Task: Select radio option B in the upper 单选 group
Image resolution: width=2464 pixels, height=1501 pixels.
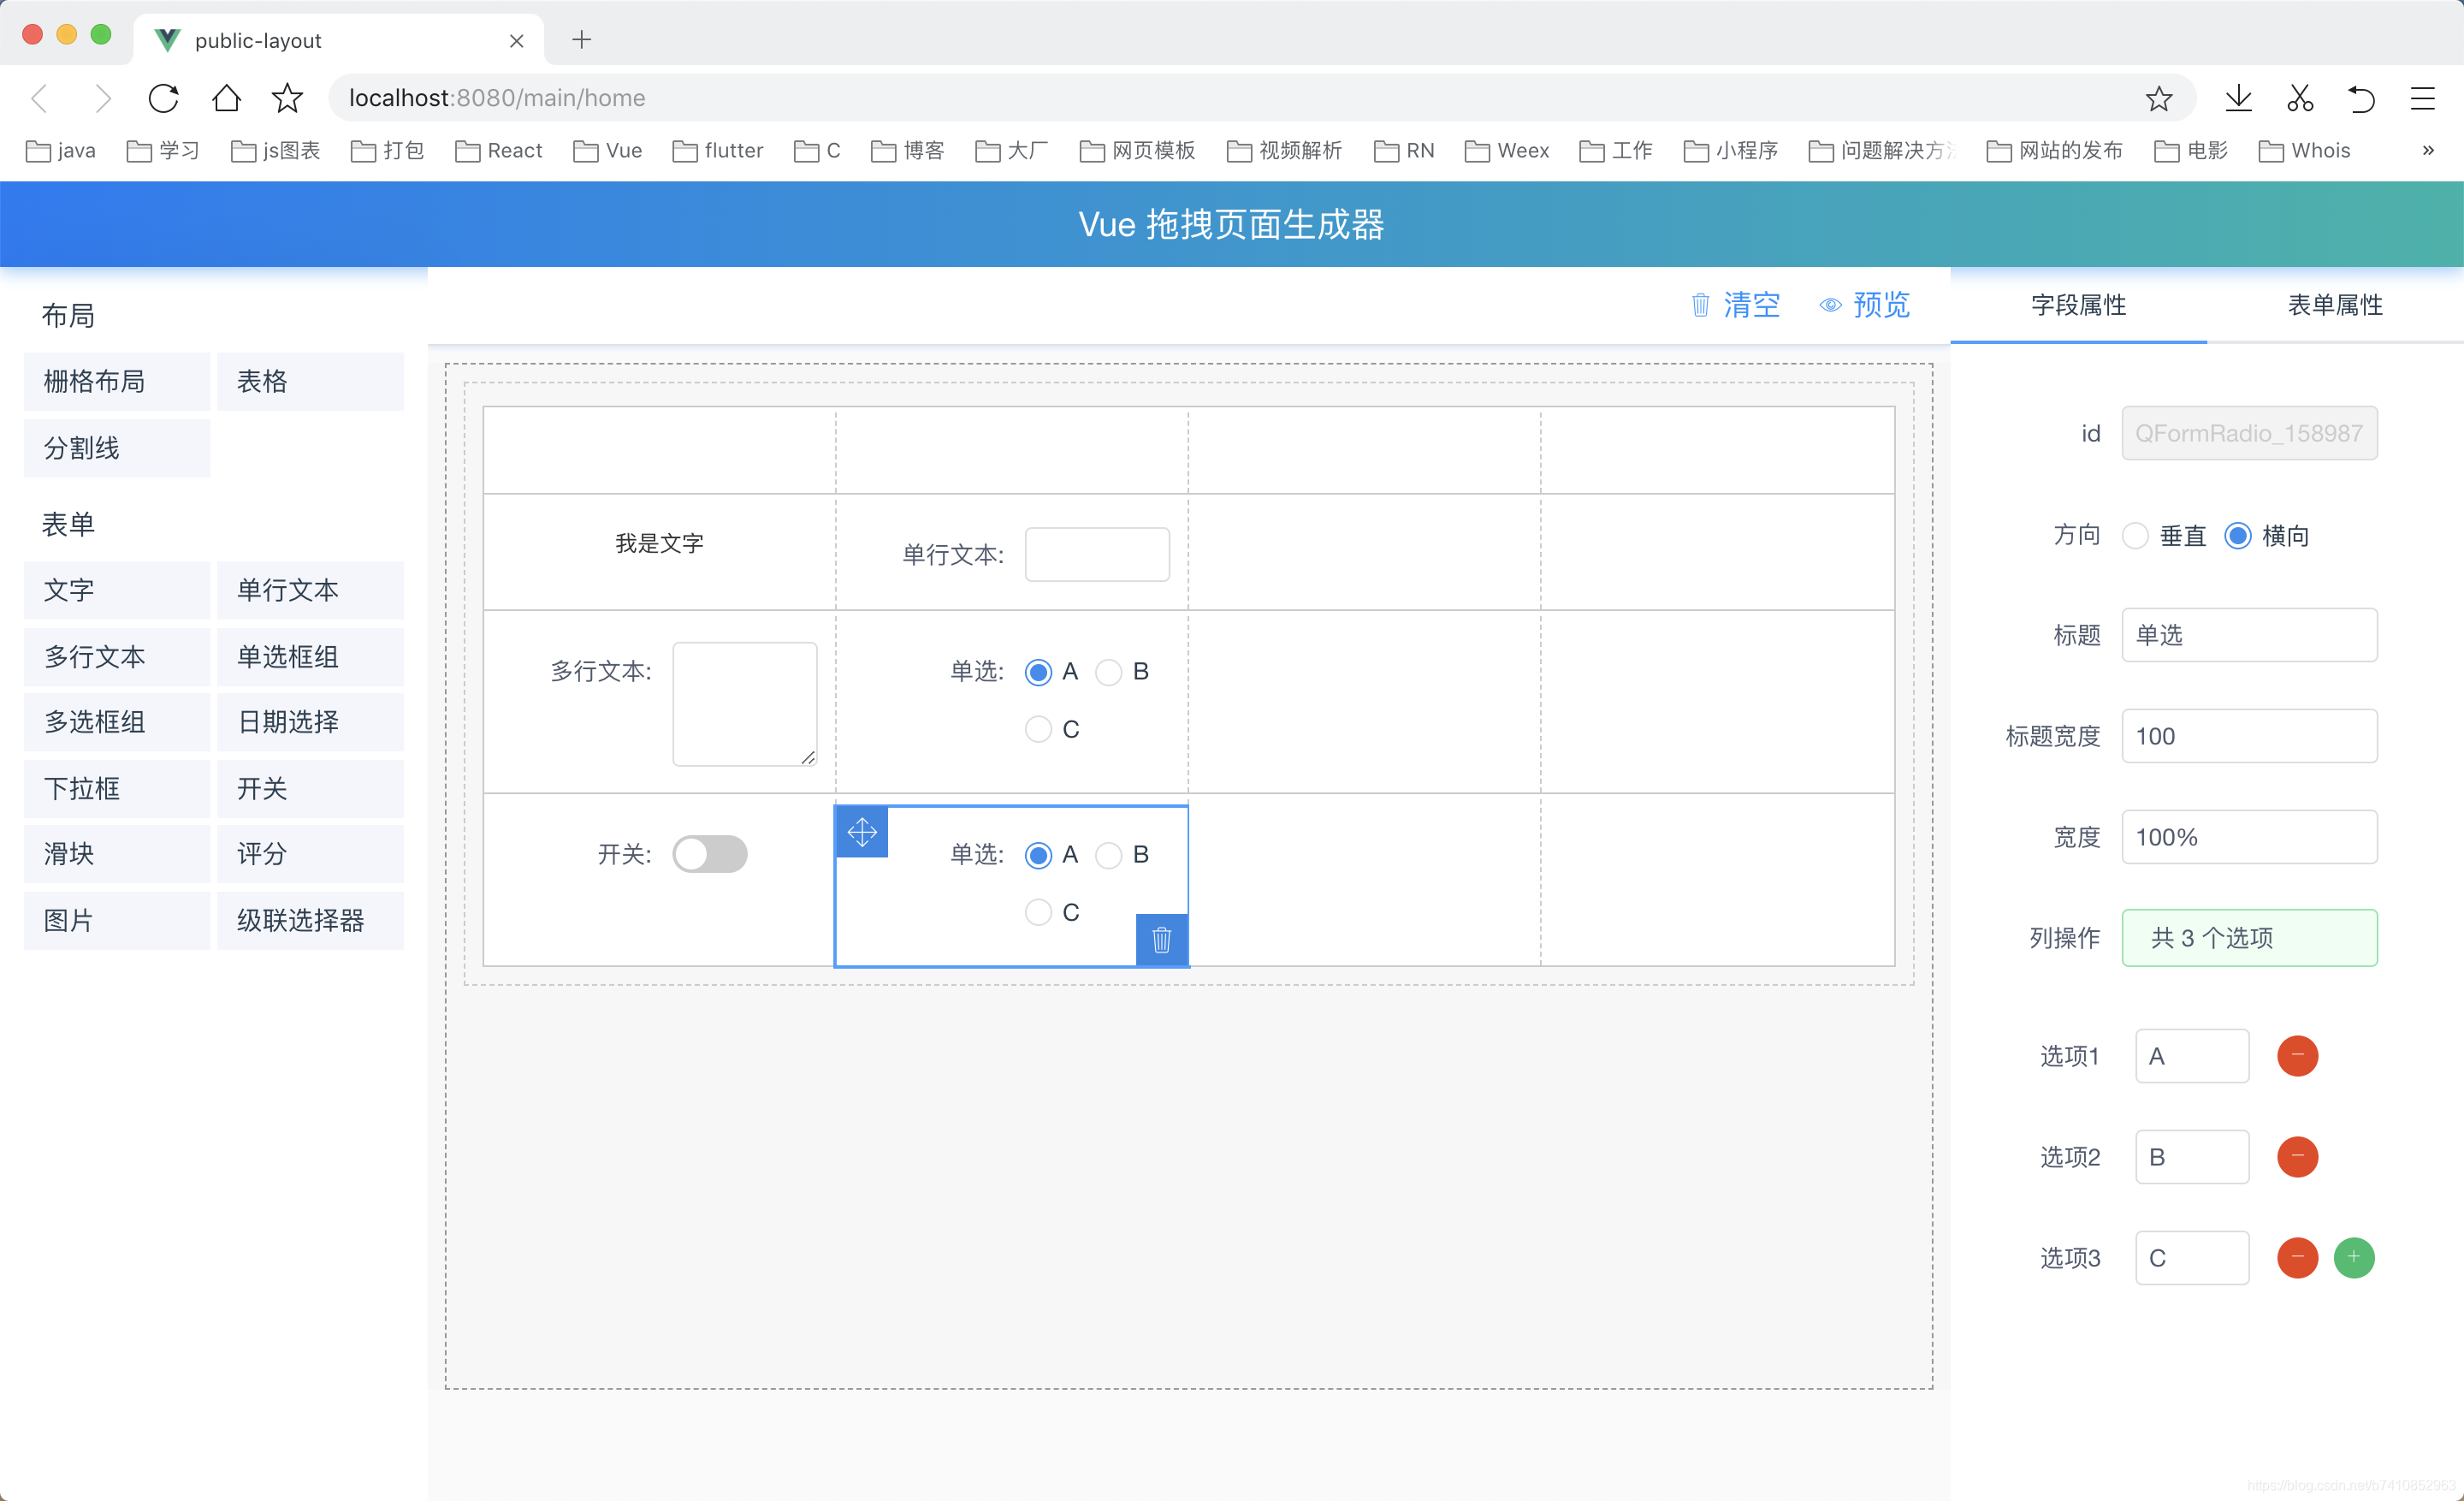Action: pos(1108,672)
